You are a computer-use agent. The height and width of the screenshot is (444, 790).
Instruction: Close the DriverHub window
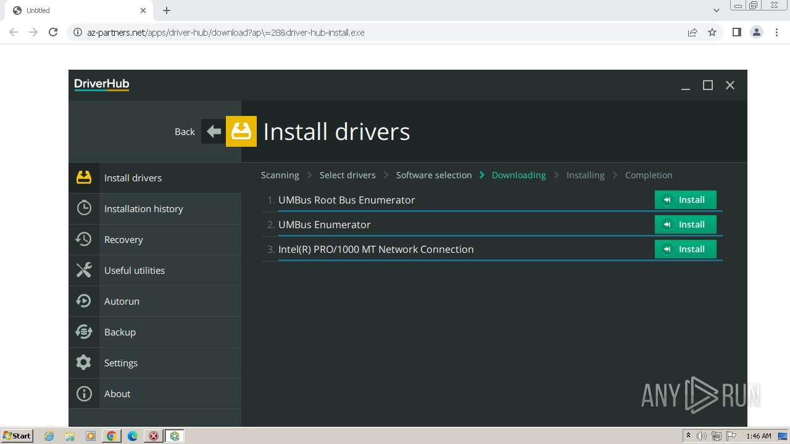point(730,85)
